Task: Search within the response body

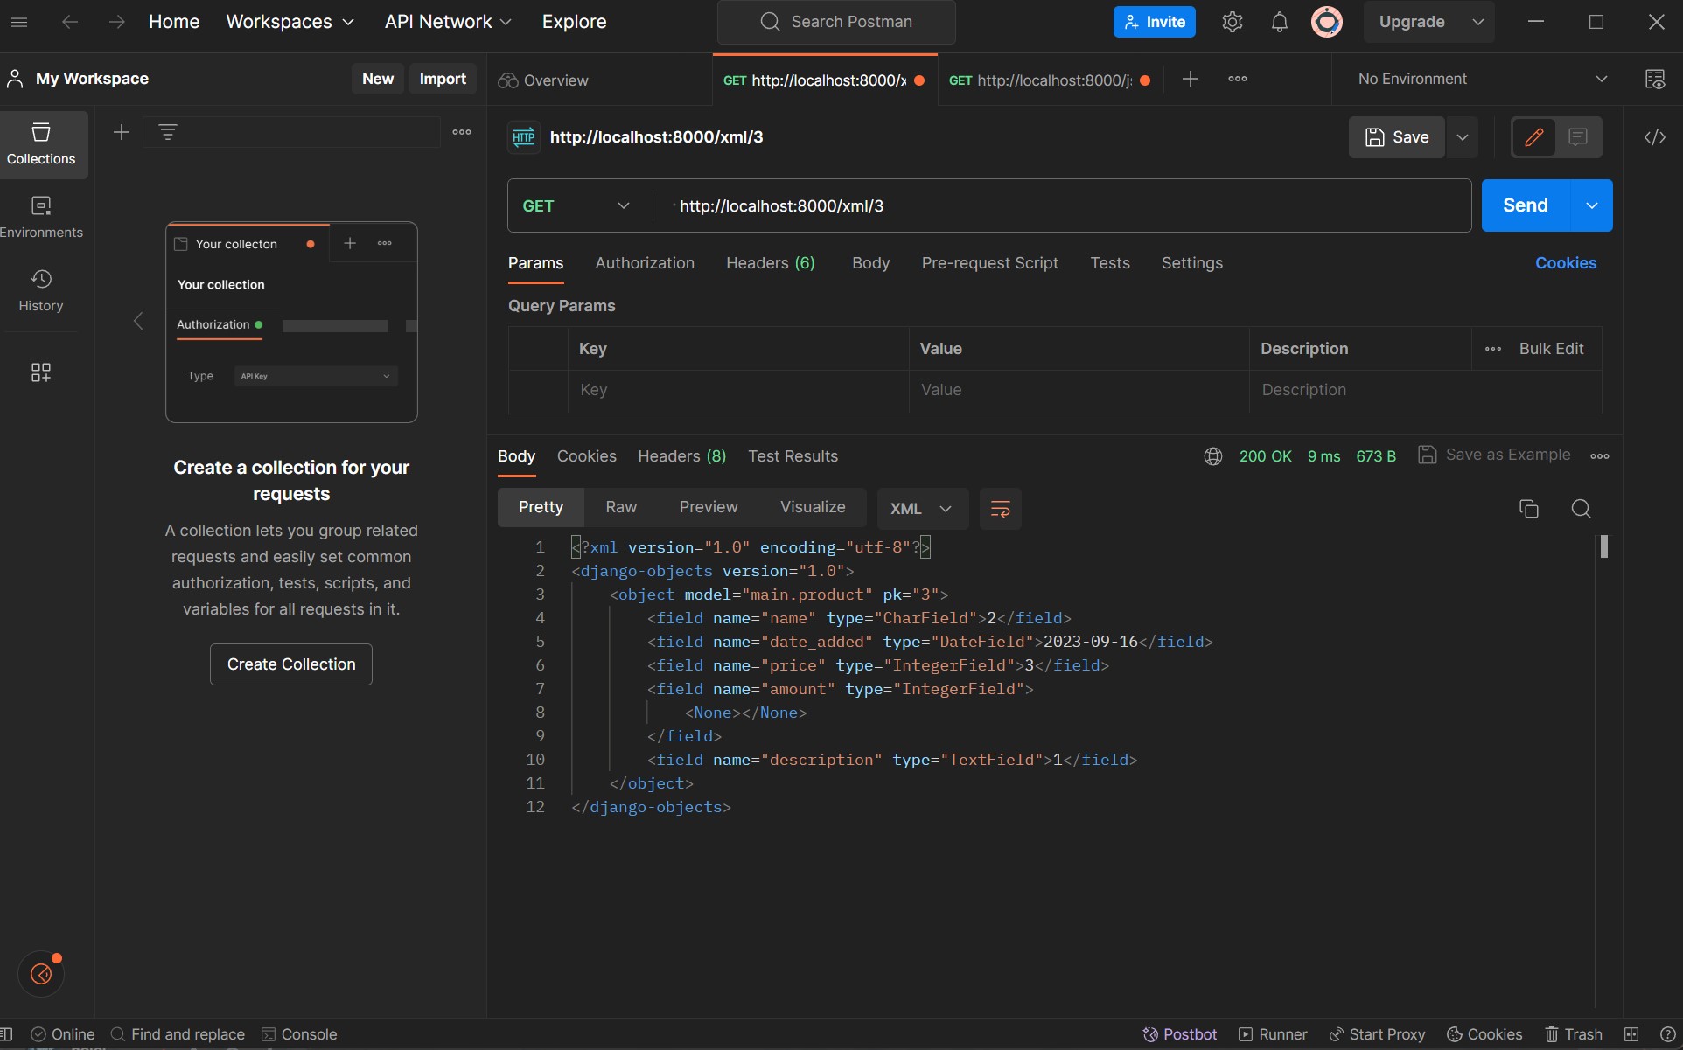Action: click(1581, 509)
